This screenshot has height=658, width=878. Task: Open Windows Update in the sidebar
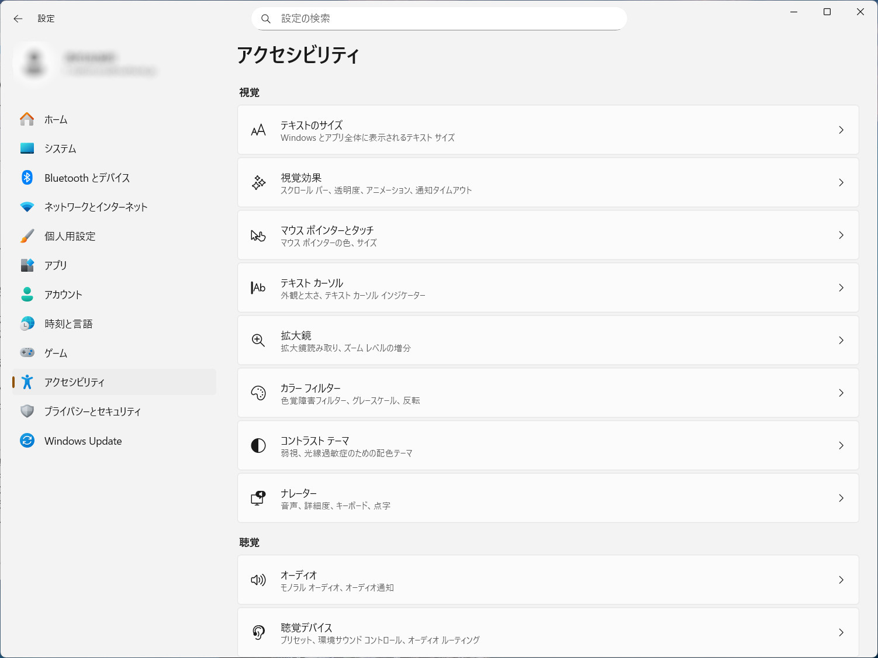[114, 441]
